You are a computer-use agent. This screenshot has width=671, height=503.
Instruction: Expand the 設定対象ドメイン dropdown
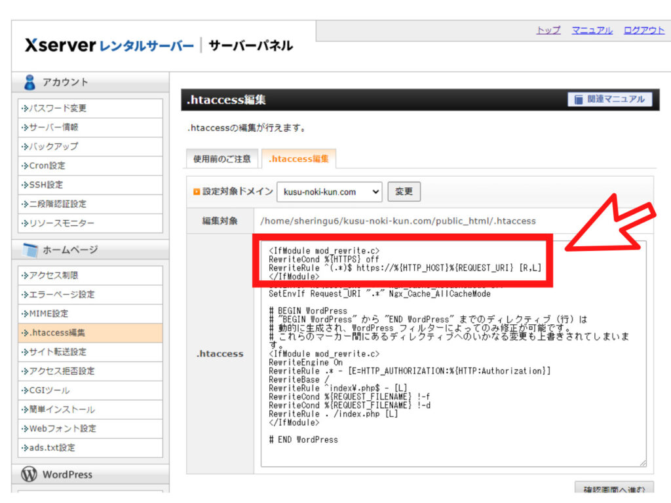pyautogui.click(x=329, y=192)
